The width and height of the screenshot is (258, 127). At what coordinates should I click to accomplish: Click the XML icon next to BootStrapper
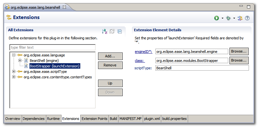click(26, 66)
